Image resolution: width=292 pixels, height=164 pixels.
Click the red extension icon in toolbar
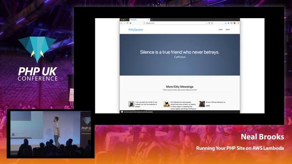pos(235,23)
